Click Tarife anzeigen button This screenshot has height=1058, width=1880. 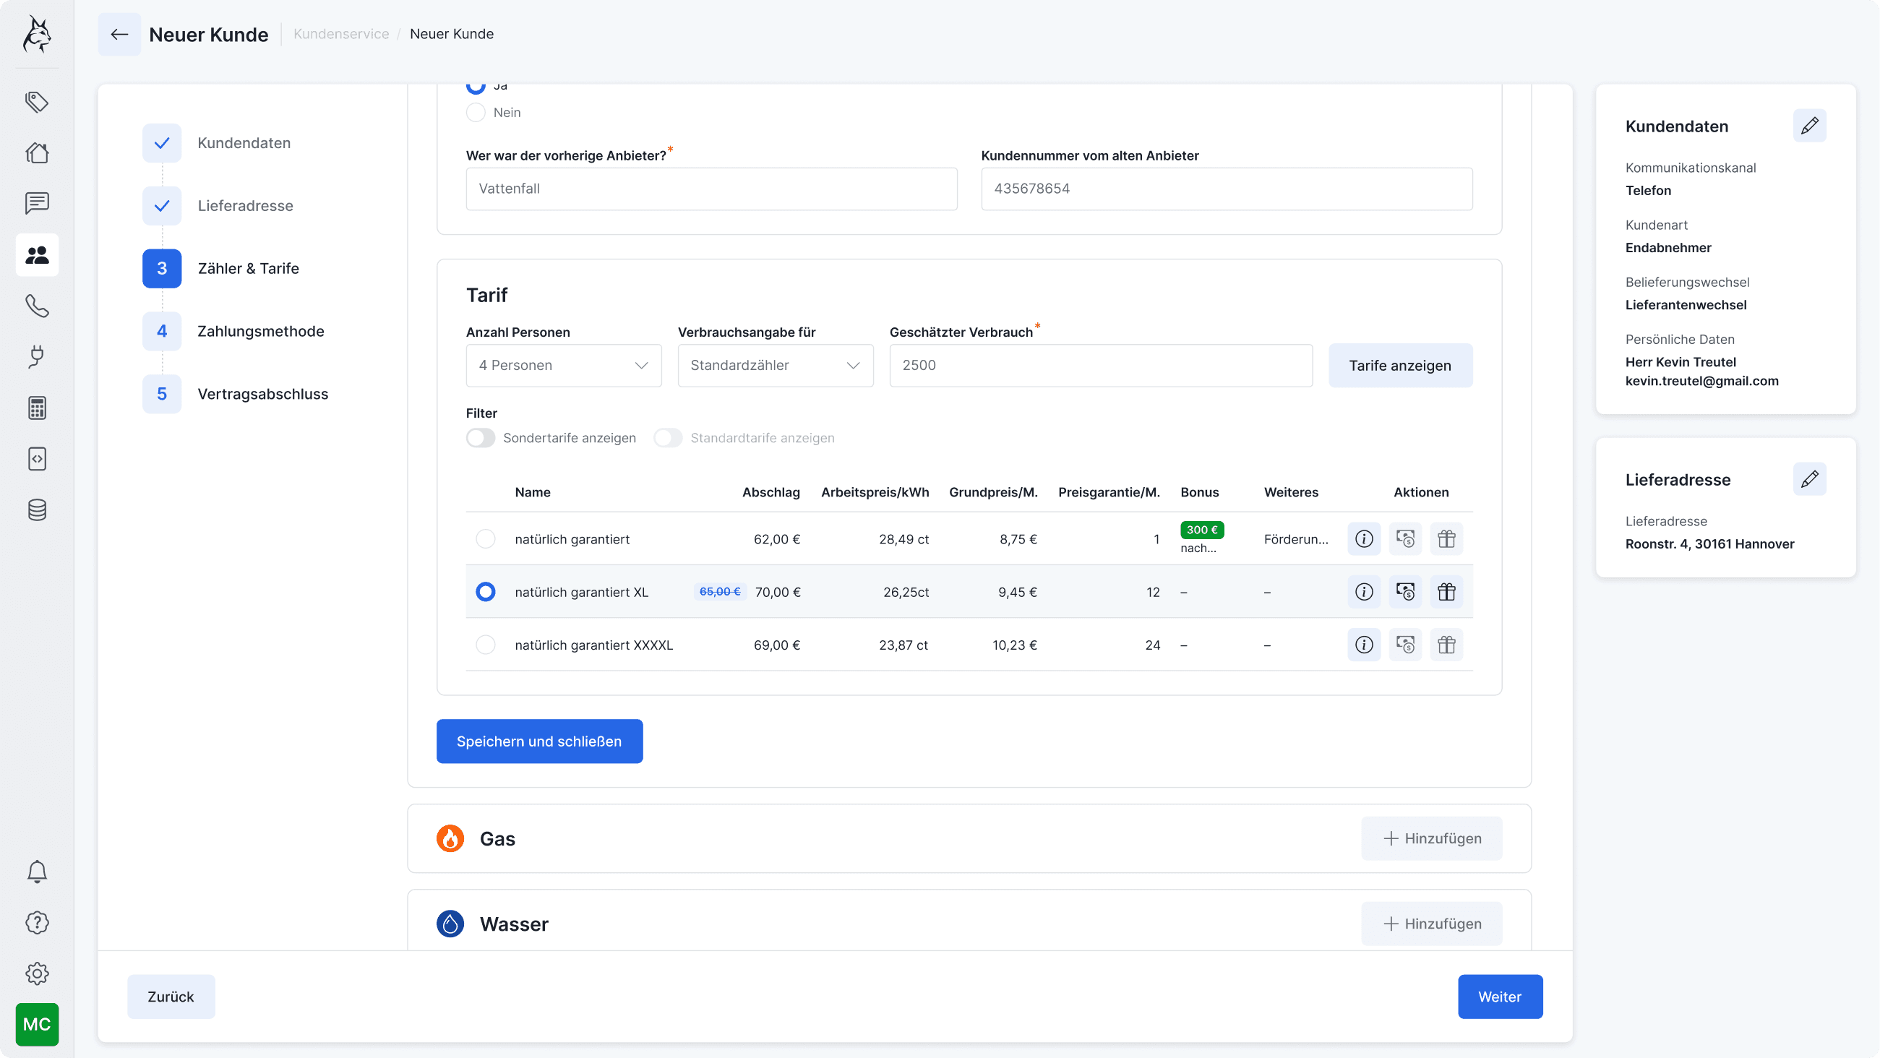tap(1399, 366)
